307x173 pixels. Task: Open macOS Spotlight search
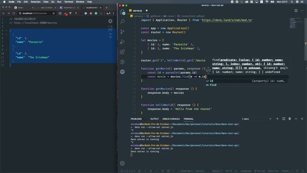coord(292,2)
